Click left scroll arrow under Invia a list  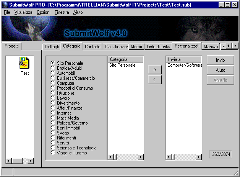click(x=169, y=157)
